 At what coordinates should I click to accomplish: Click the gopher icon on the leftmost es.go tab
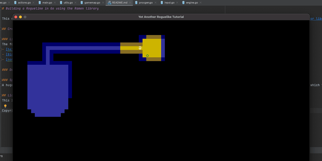pos(1,2)
